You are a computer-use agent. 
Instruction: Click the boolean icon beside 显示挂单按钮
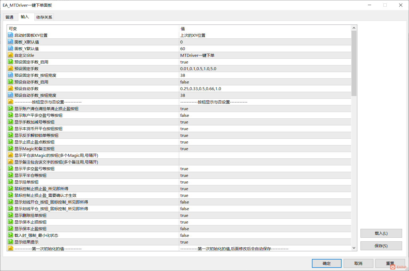click(10, 182)
